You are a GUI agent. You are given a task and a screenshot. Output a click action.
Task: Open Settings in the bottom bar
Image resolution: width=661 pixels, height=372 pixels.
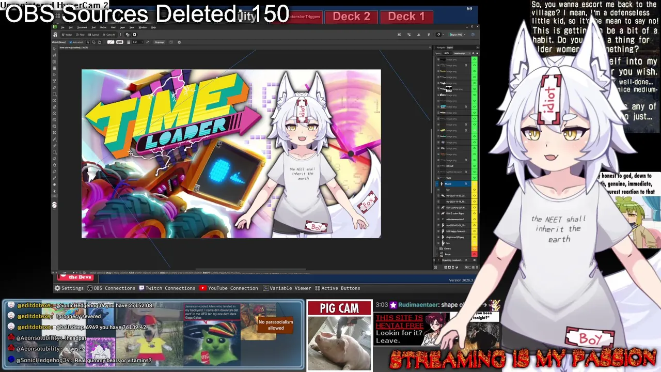pos(69,288)
